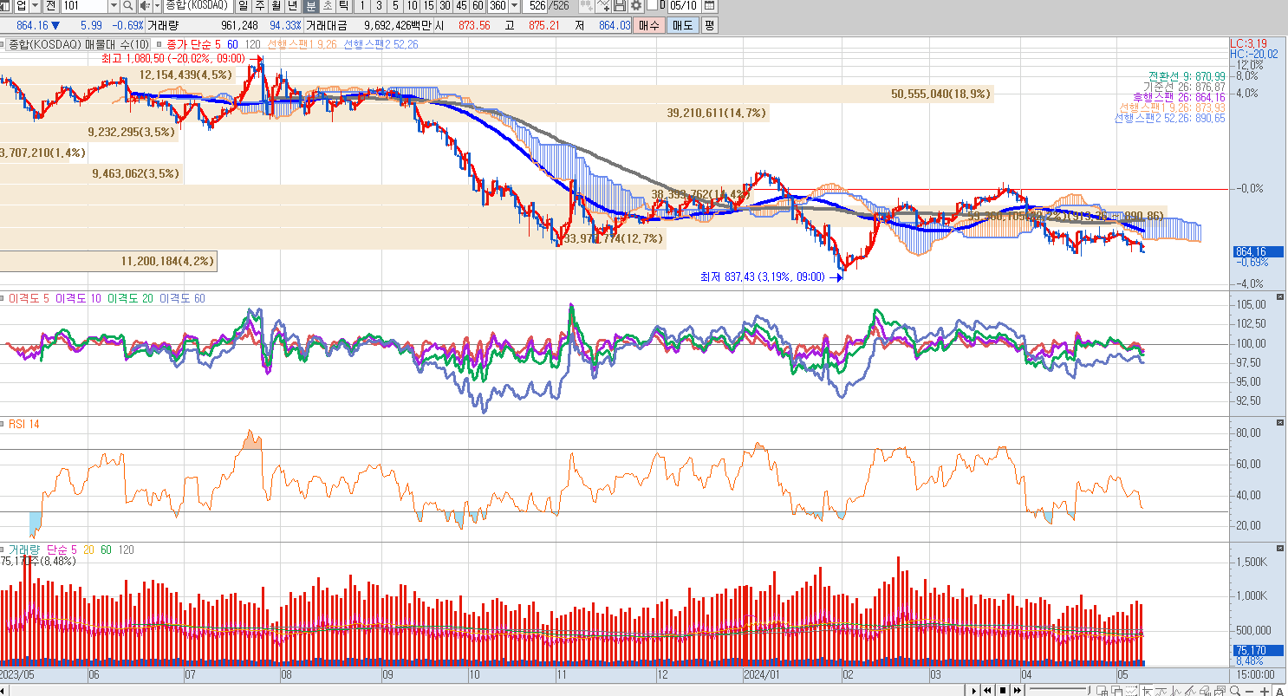The height and width of the screenshot is (696, 1288).
Task: Open the calendar date picker icon
Action: [710, 6]
